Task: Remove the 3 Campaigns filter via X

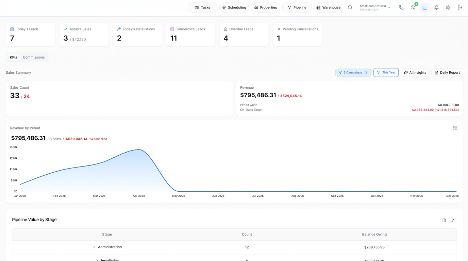Action: pos(366,73)
